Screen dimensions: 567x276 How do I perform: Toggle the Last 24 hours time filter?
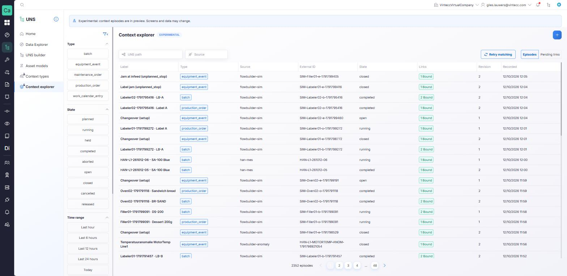coord(88,259)
